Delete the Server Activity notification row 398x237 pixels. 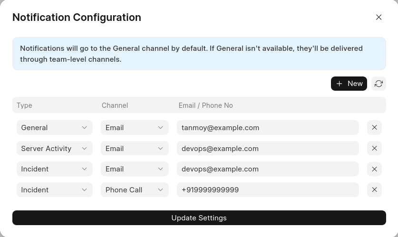pos(374,148)
